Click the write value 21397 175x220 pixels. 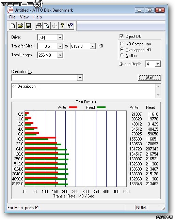tap(137, 114)
